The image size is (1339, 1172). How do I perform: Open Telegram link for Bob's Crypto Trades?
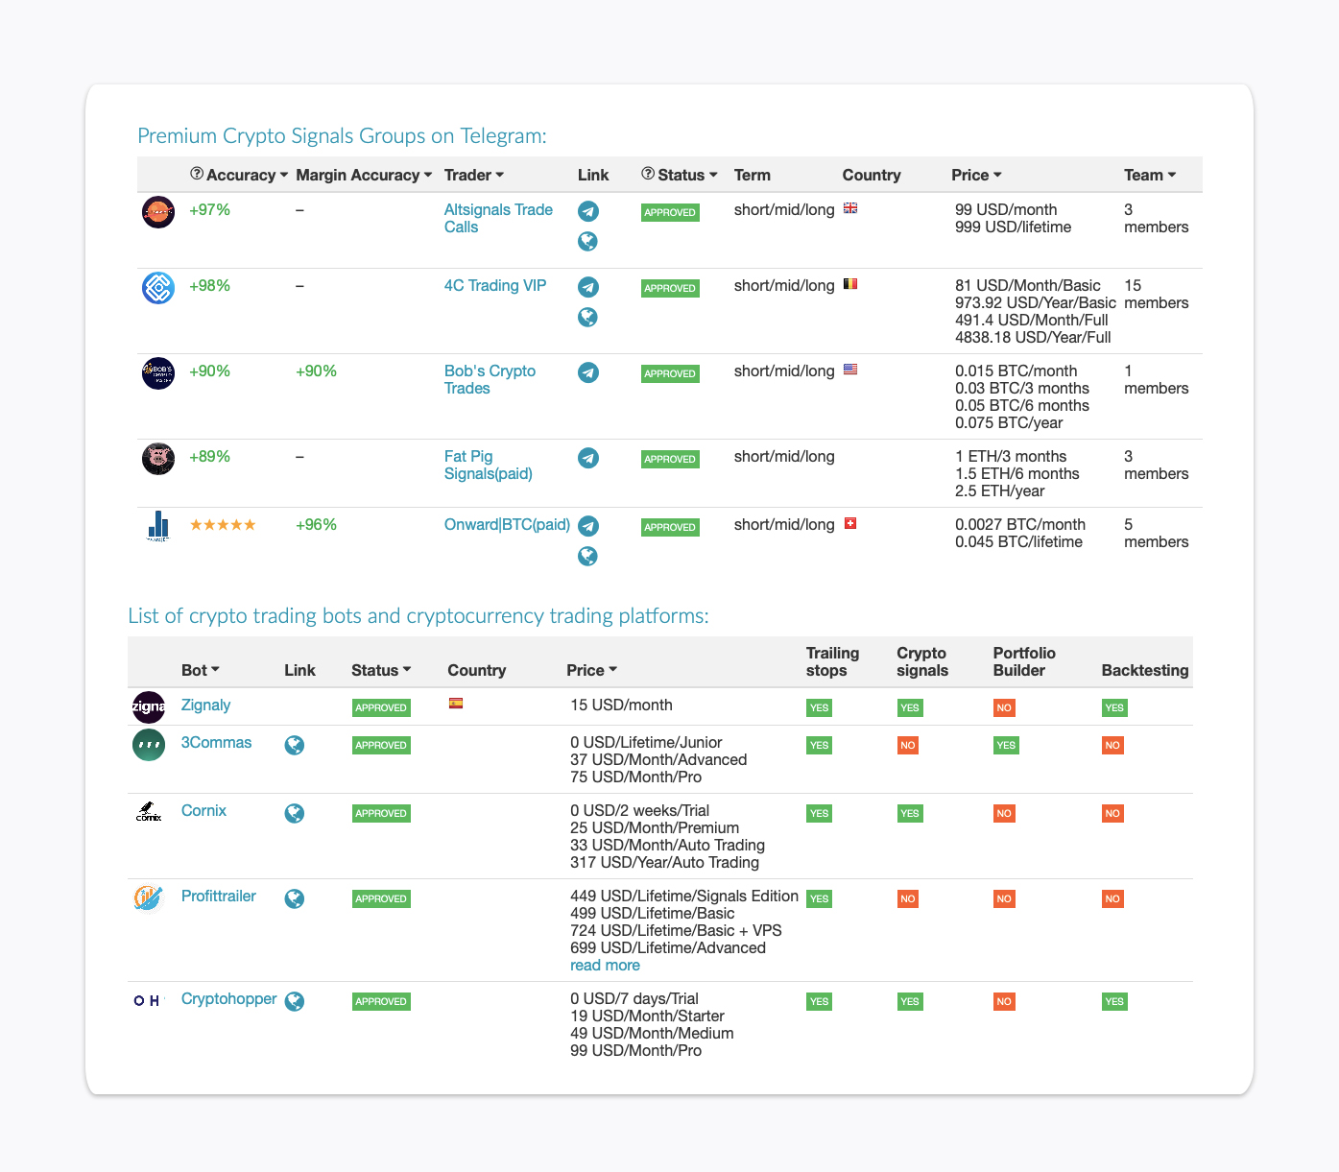pos(588,372)
